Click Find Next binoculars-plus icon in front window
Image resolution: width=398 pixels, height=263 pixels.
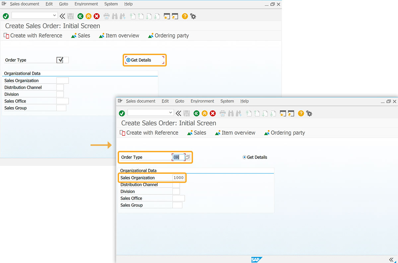coord(239,113)
